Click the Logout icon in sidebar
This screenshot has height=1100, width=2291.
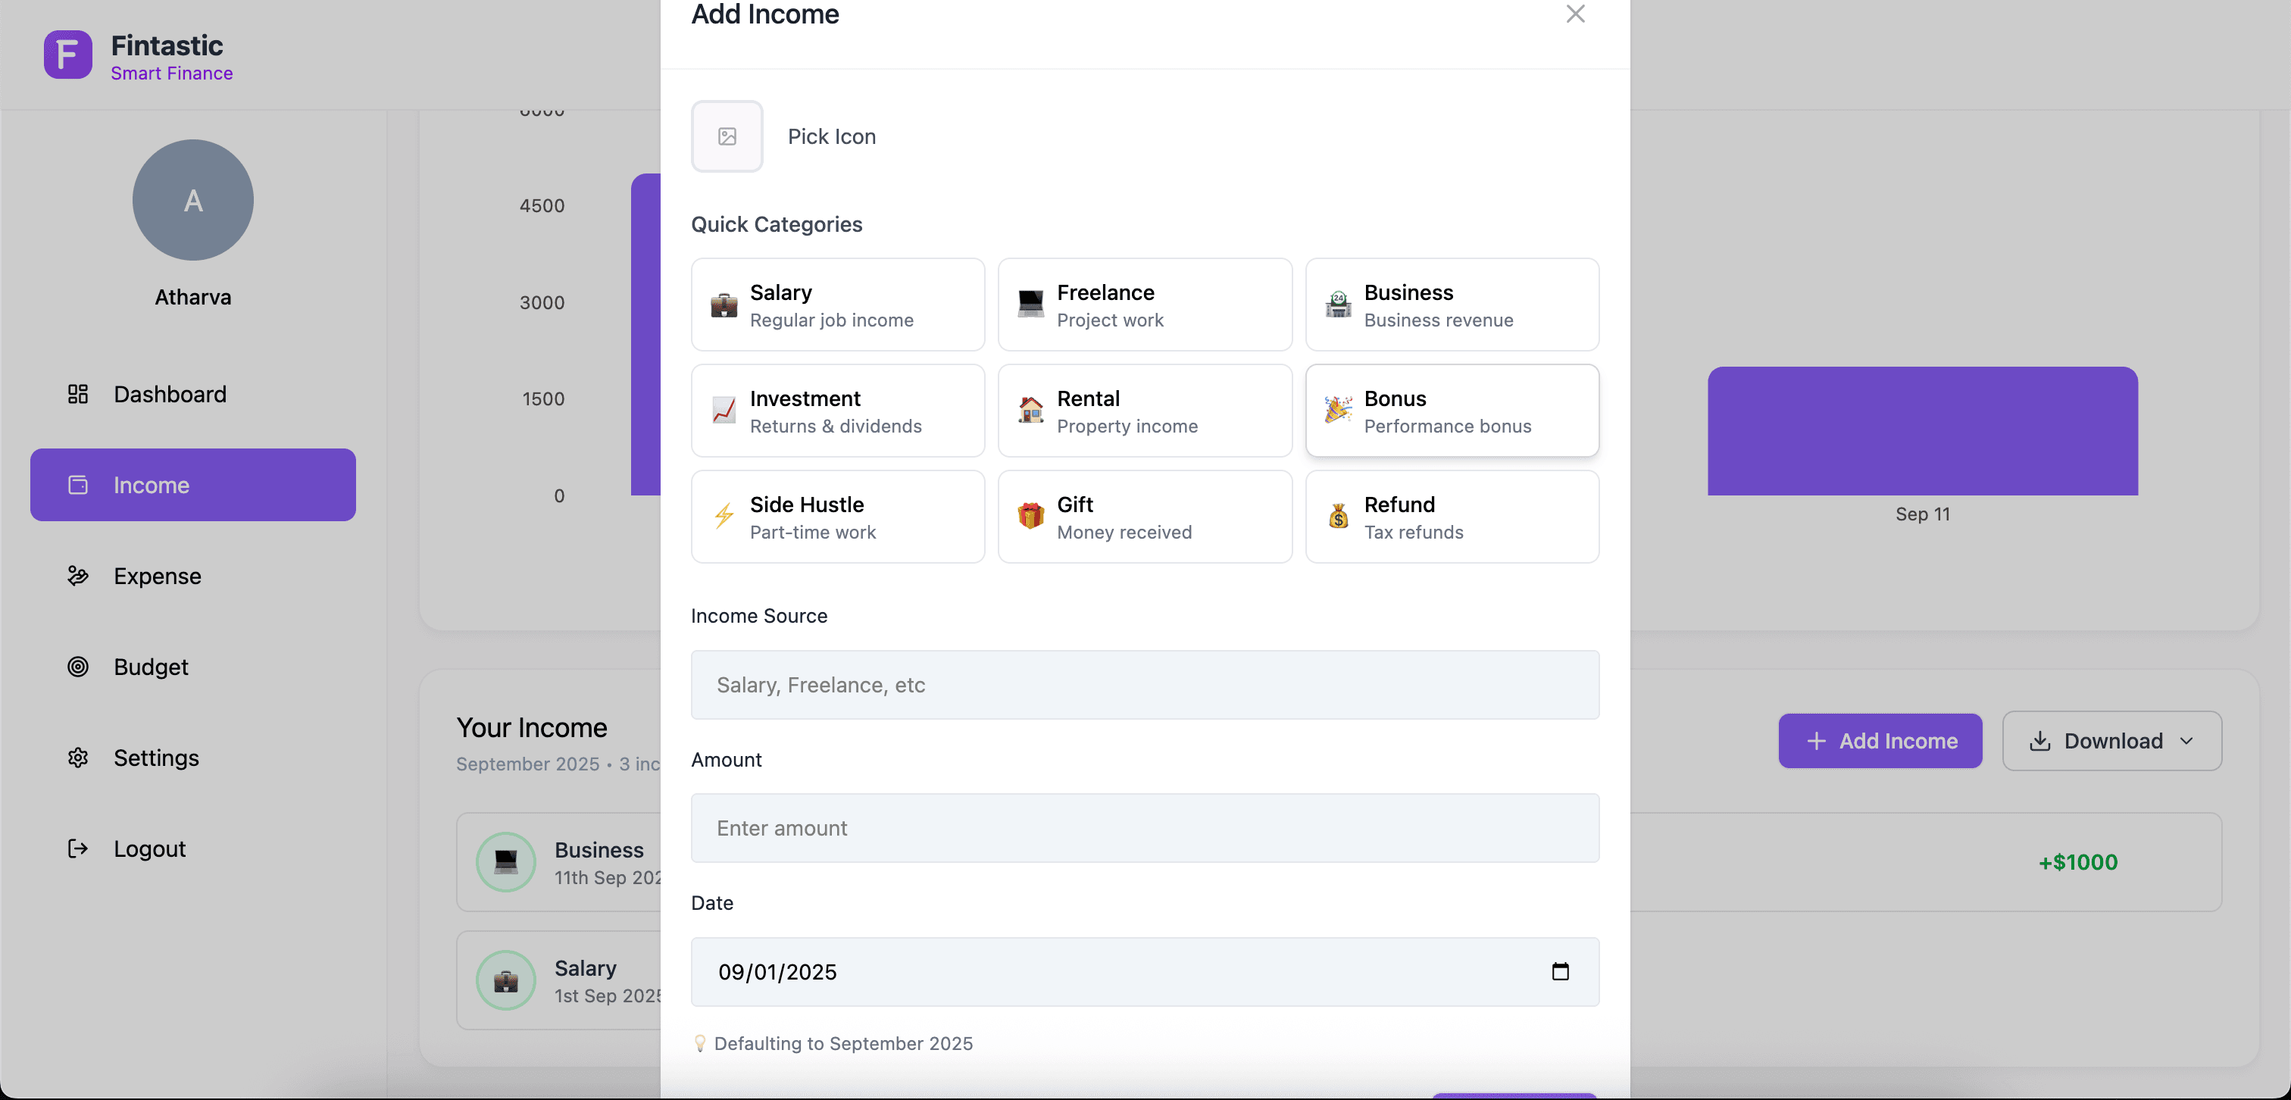tap(78, 848)
